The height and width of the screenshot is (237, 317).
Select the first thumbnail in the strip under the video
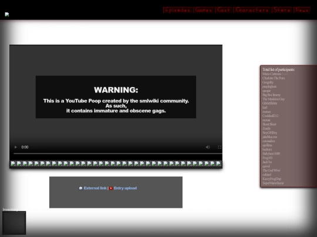(13, 163)
